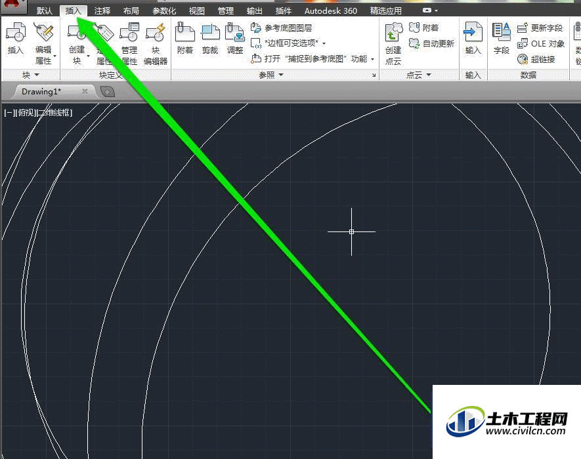Toggle 打开“捕捉到参考底图”功能 underlay snapping
Screen dimensions: 581x459
(x=309, y=58)
